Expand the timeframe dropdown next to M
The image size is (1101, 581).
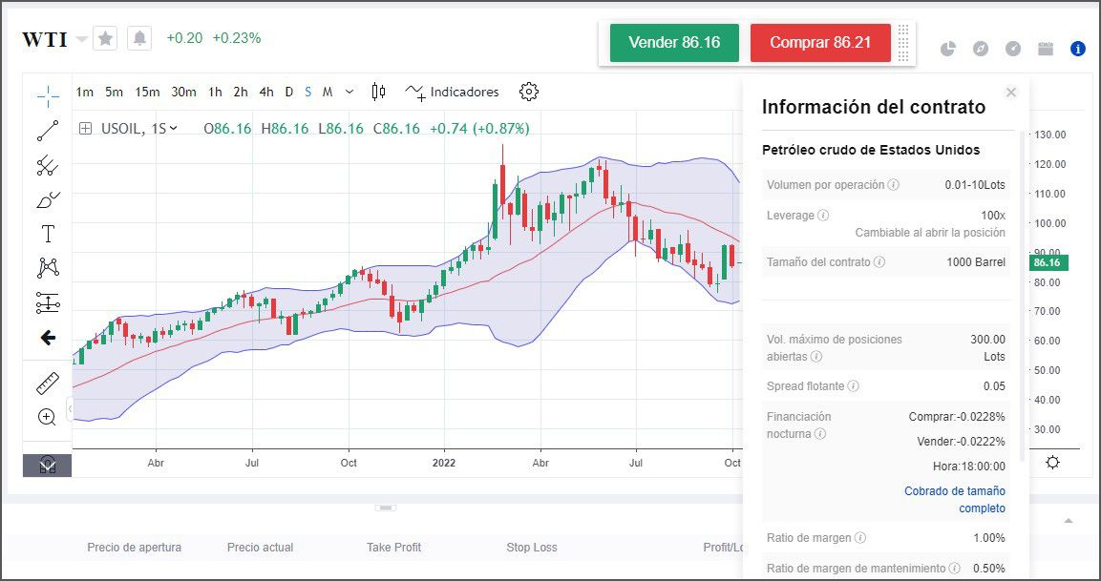[349, 92]
